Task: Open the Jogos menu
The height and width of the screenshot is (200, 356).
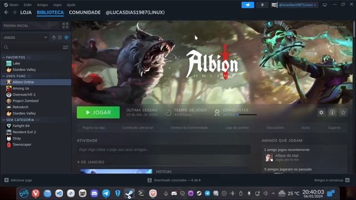Action: 57,5
